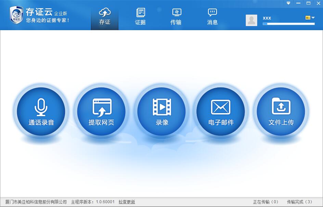View 传输完成（3）in status bar
Viewport: 323px width, 207px height.
[x=299, y=202]
